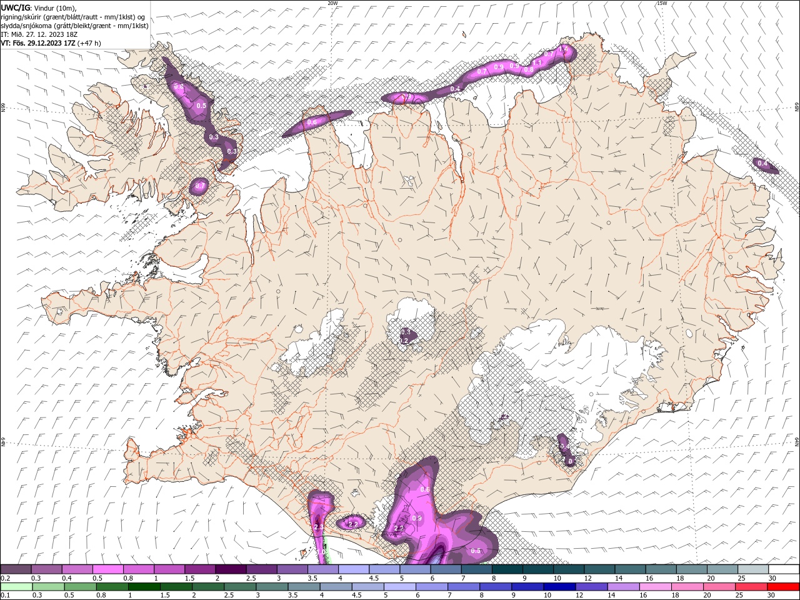Screen dimensions: 800x600
Task: Select the 1.1 snowfall value on north coast band
Action: [x=537, y=62]
